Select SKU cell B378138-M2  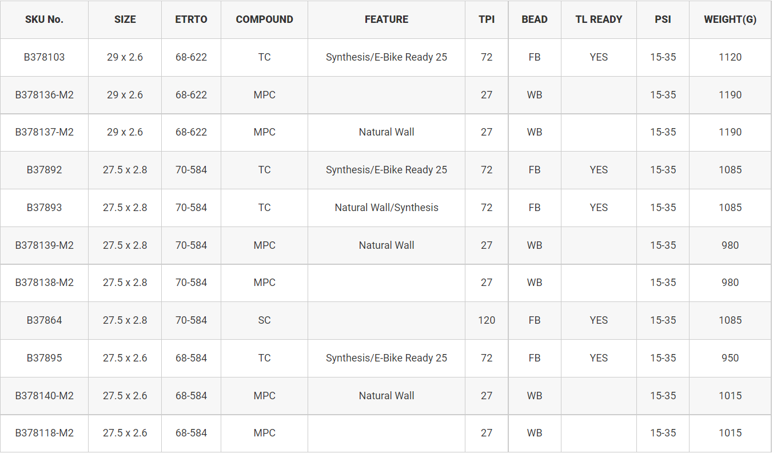pos(44,283)
